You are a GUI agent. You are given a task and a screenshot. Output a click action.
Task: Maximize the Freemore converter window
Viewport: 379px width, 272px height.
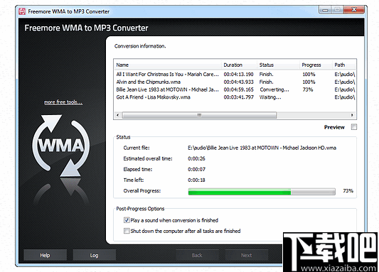point(337,10)
